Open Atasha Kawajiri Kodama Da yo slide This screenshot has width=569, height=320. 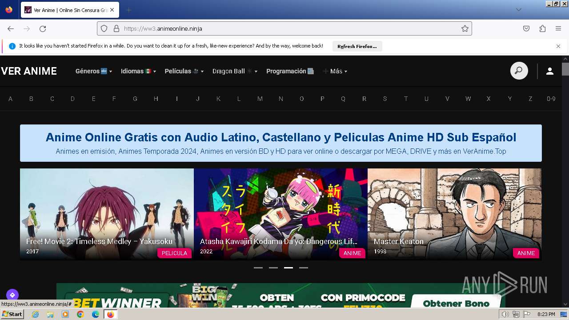tap(280, 214)
